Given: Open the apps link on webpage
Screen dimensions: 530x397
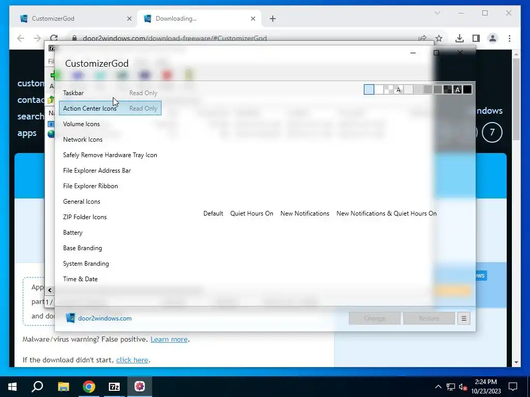Looking at the screenshot, I should coord(27,133).
